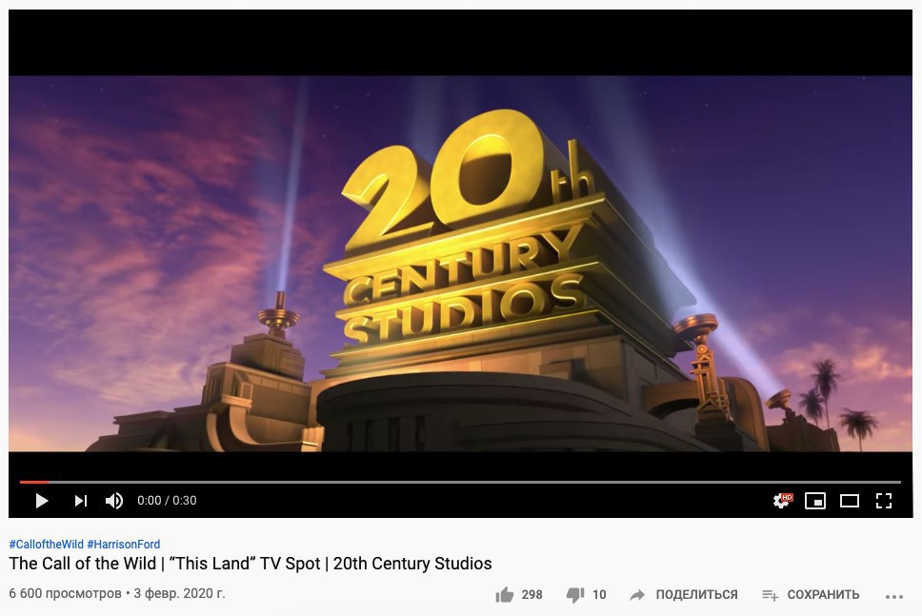Image resolution: width=922 pixels, height=616 pixels.
Task: Click the 298 likes count
Action: tap(531, 595)
